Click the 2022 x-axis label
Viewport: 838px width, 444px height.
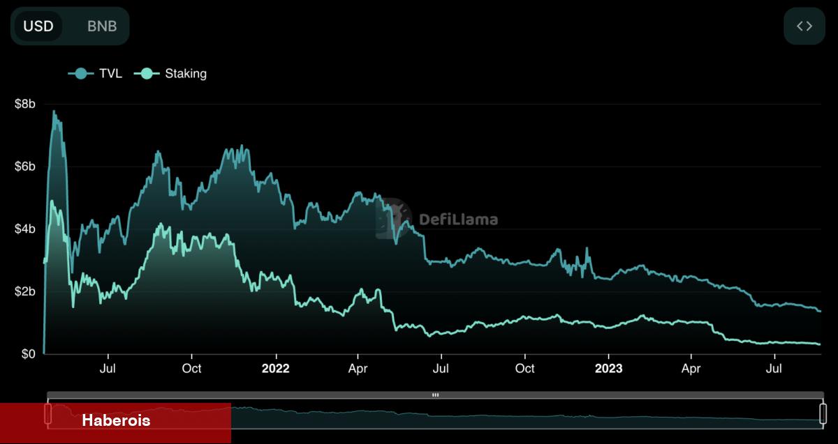275,368
